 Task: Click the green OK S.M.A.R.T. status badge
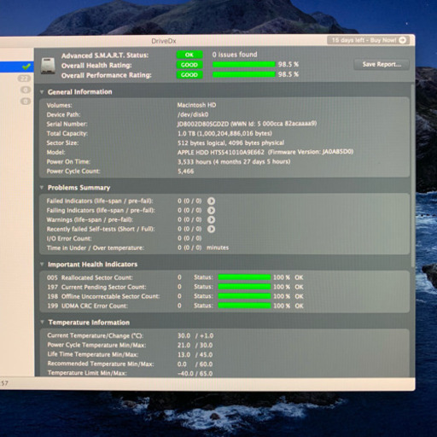(x=189, y=55)
